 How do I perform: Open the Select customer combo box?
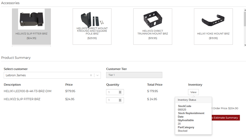tap(45, 75)
